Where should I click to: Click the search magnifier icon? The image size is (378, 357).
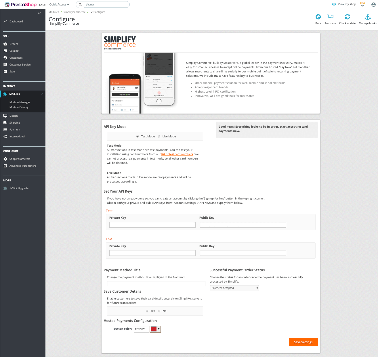[80, 5]
